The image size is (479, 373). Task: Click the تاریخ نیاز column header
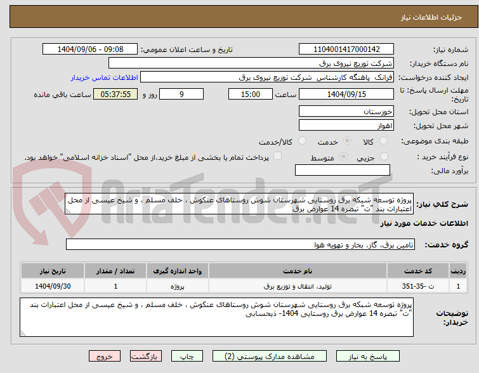point(53,271)
